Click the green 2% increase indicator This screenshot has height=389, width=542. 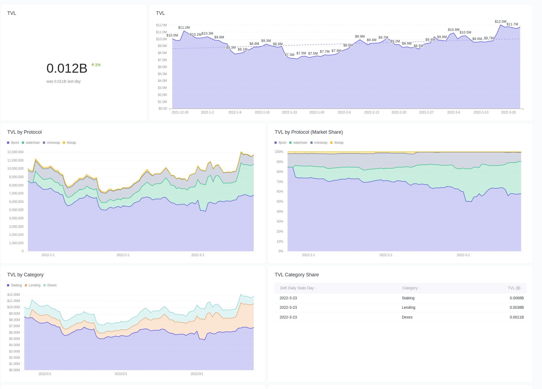(x=96, y=65)
